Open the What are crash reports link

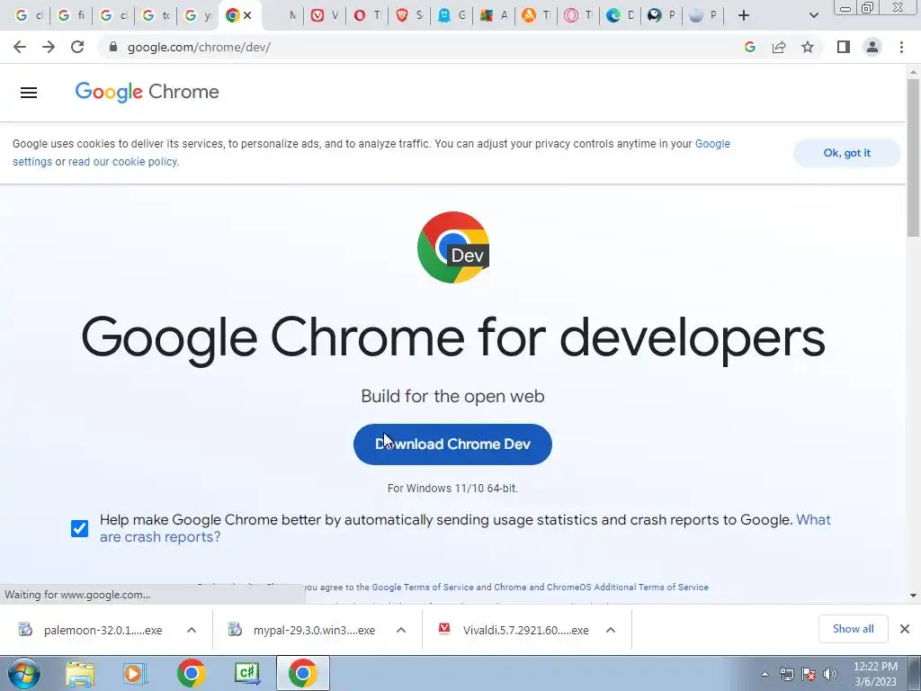click(x=813, y=520)
